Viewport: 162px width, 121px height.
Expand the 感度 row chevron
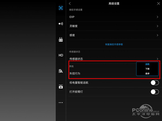157,35
